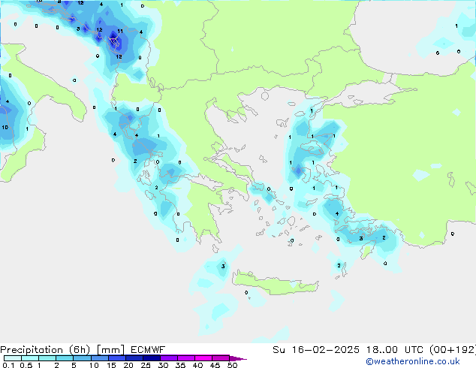Pick the legend color between 5 and 10
Viewport: 476px width, 368px height.
point(83,358)
